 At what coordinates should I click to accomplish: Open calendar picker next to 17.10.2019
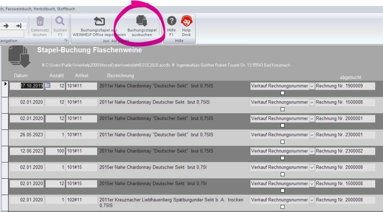pyautogui.click(x=48, y=86)
